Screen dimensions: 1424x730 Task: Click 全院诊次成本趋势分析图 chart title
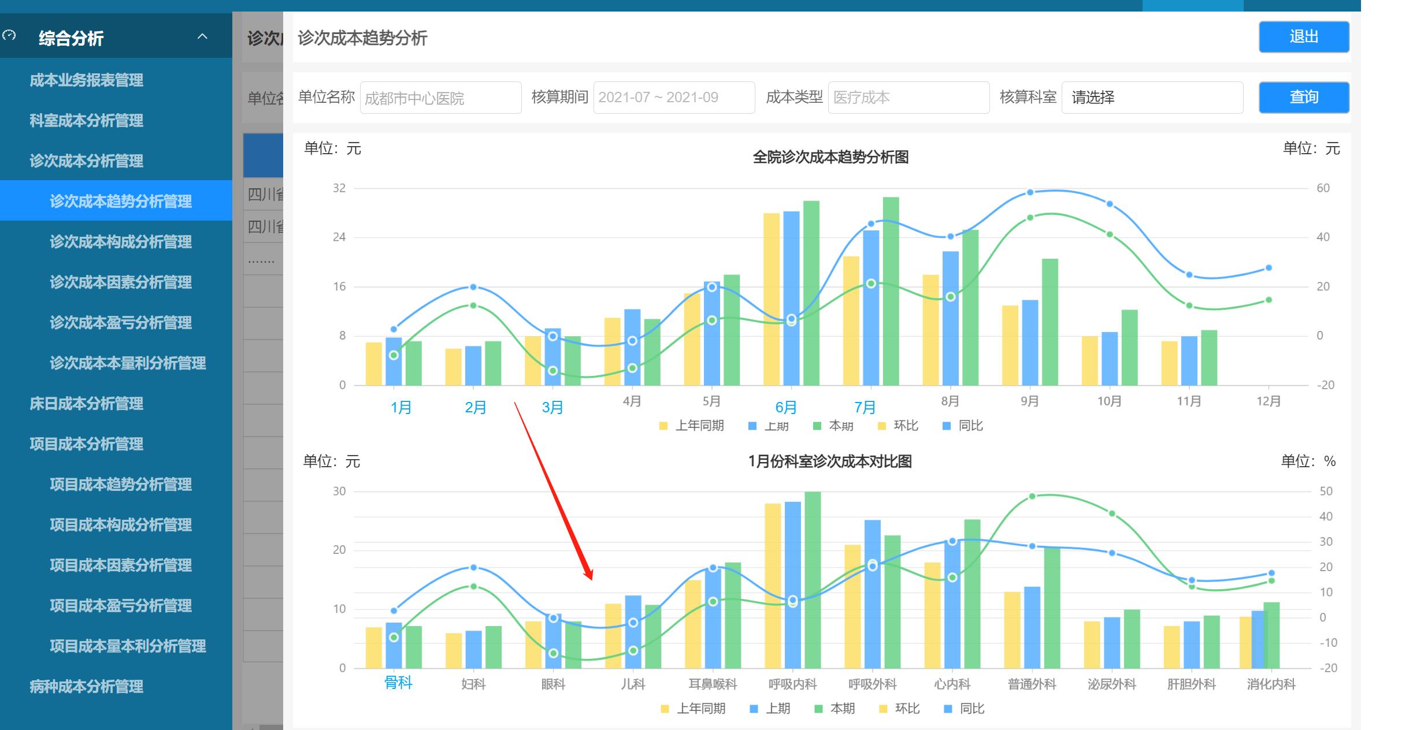click(830, 157)
